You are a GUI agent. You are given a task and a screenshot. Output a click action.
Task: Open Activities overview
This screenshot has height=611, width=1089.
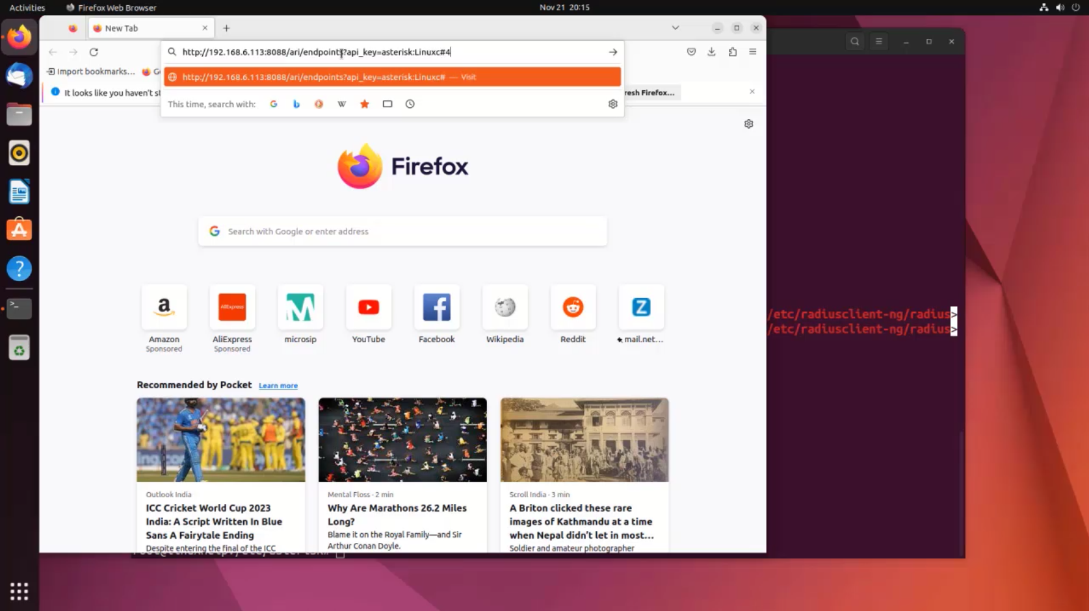click(x=27, y=8)
